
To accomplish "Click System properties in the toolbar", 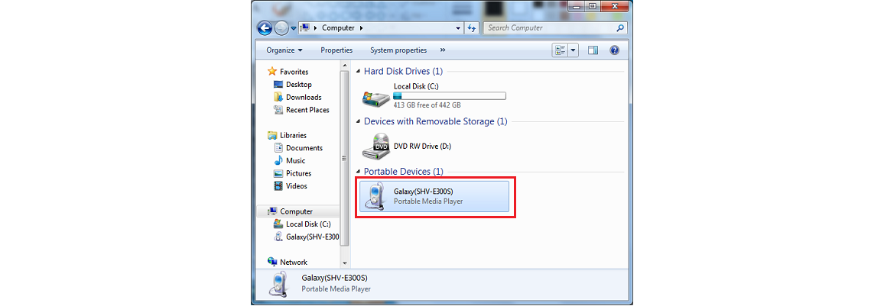I will [398, 50].
